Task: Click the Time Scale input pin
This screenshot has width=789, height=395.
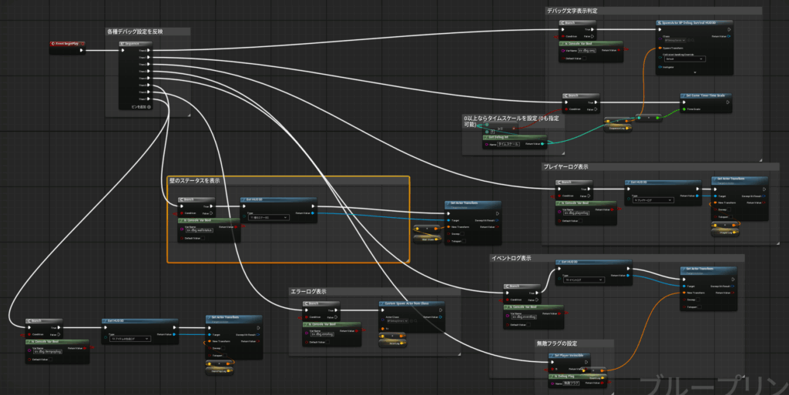Action: point(684,109)
